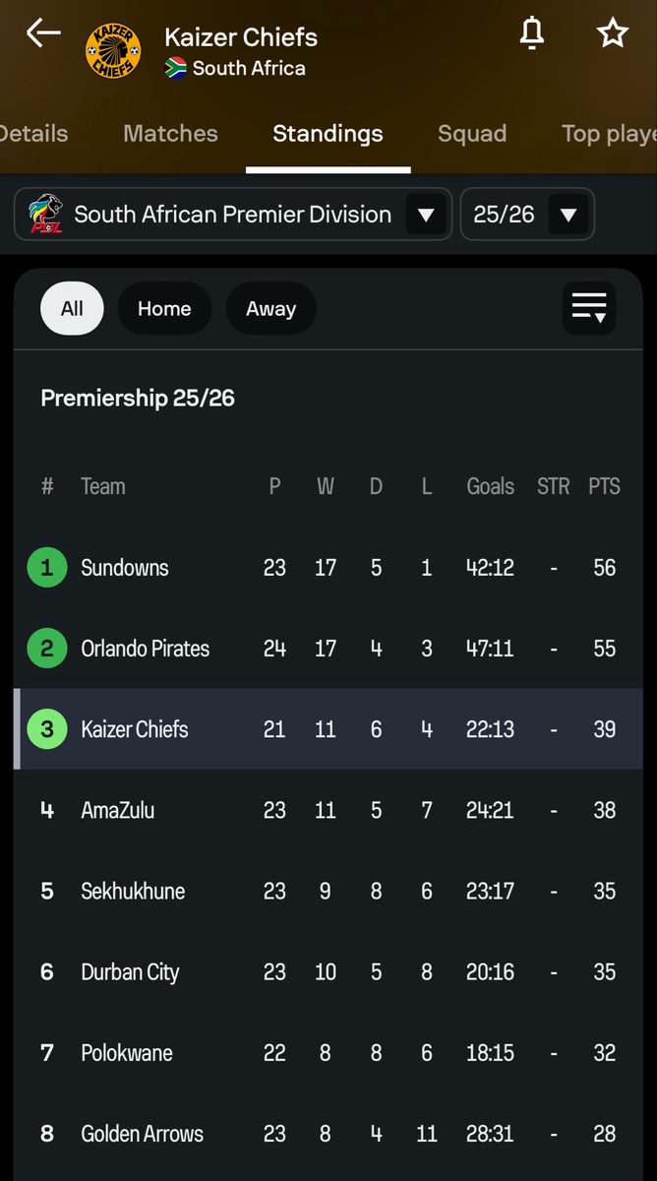657x1181 pixels.
Task: Tap the back arrow icon
Action: (x=43, y=33)
